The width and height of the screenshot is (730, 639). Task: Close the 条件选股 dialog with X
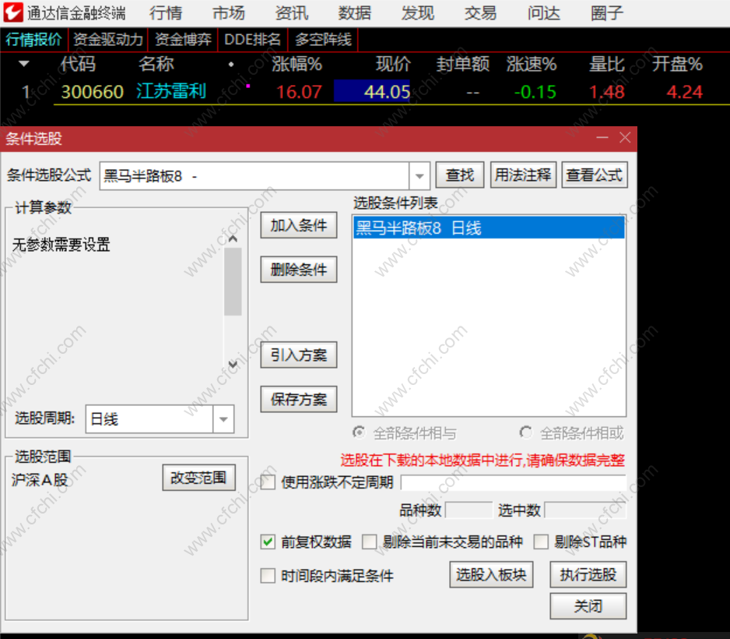point(625,137)
